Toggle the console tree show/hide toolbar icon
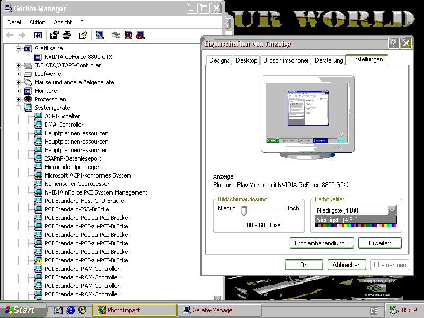 click(x=38, y=35)
